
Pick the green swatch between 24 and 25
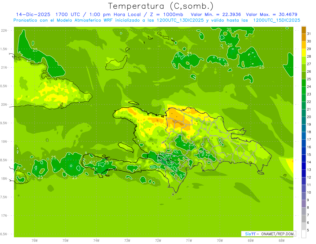(304, 83)
